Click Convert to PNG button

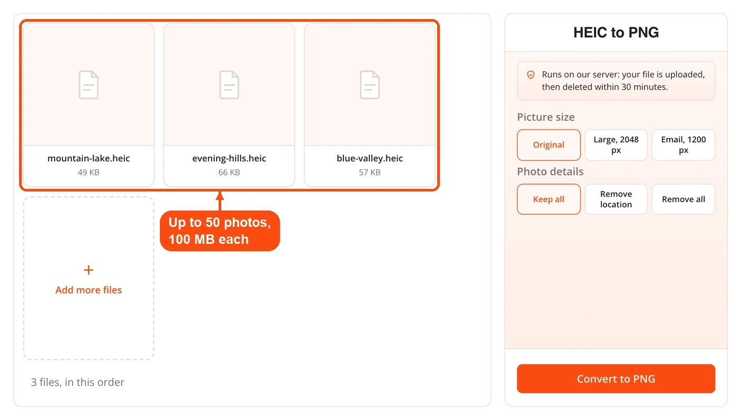click(x=616, y=379)
